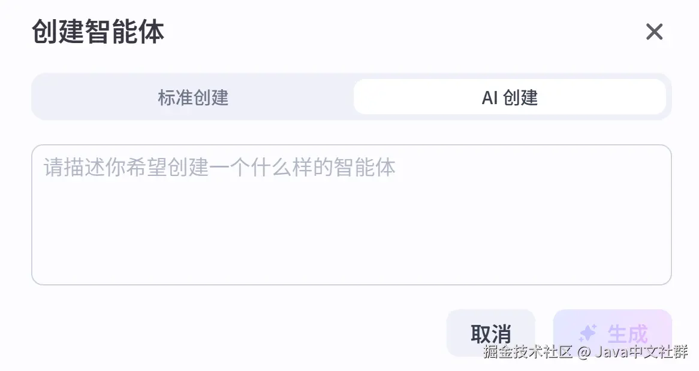699x371 pixels.
Task: Tap the AI stars glyph beside 生成
Action: (587, 333)
